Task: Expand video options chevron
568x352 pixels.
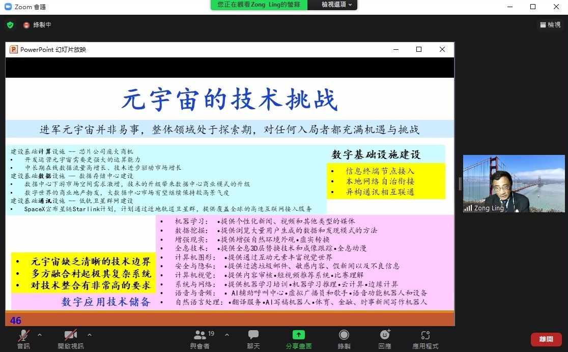Action: [90, 335]
